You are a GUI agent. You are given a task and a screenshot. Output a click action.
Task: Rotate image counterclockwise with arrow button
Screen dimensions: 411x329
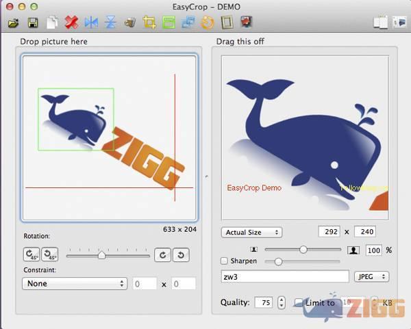point(181,255)
